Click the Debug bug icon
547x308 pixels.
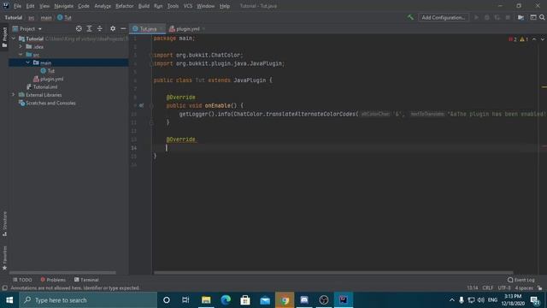487,17
